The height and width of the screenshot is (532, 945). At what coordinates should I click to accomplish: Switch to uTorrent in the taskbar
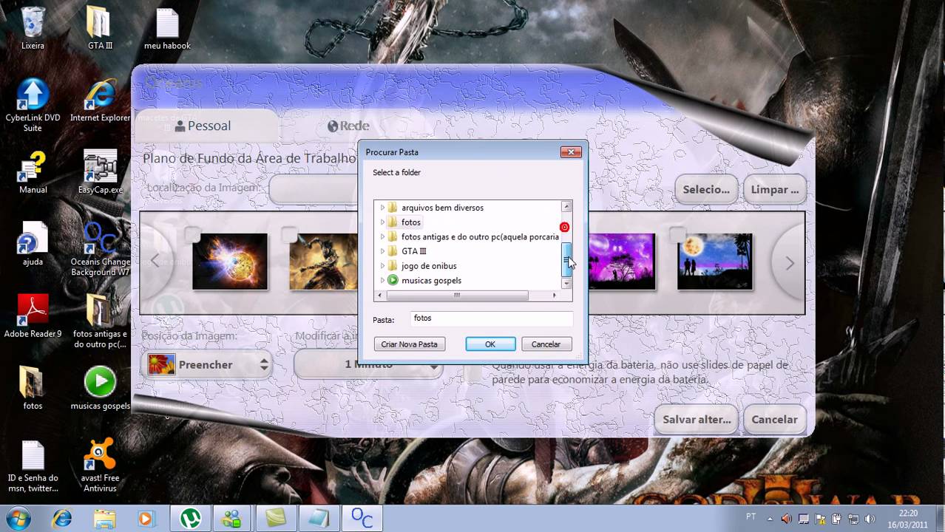click(x=190, y=519)
